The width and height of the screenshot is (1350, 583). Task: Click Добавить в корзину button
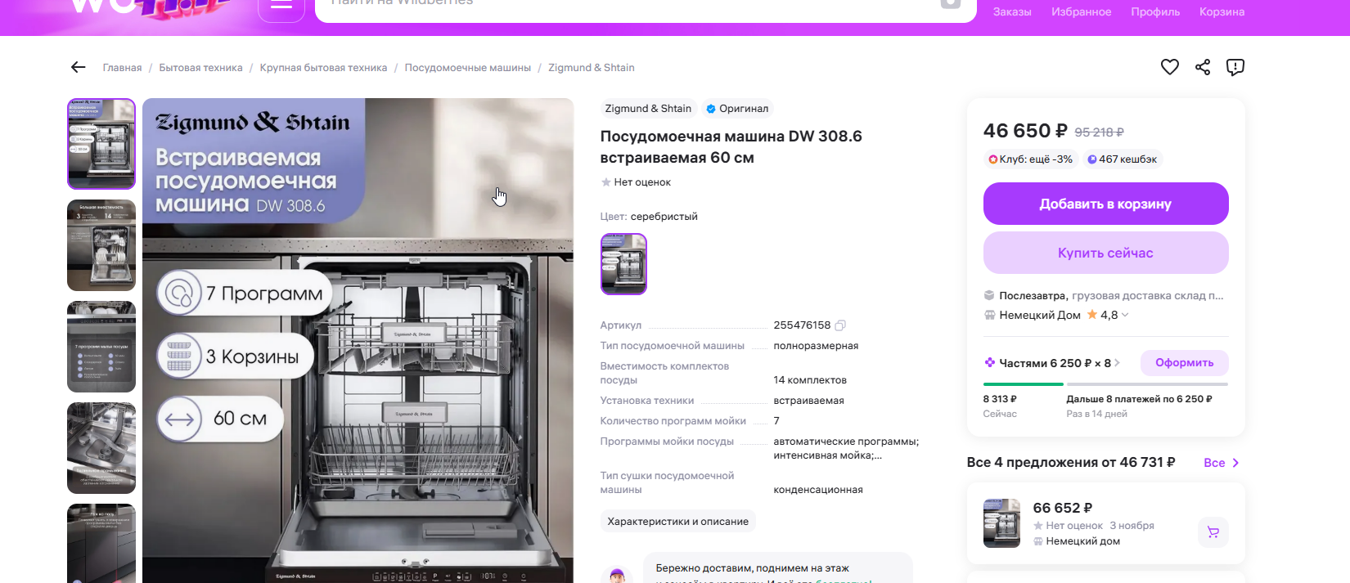pos(1105,204)
